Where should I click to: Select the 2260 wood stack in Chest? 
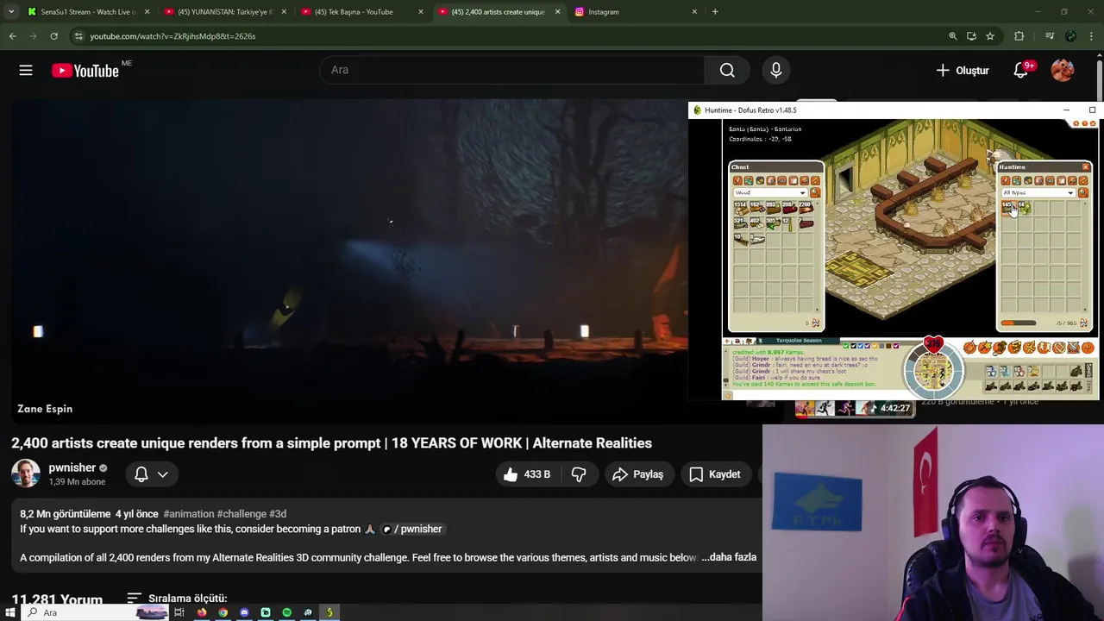coord(806,209)
